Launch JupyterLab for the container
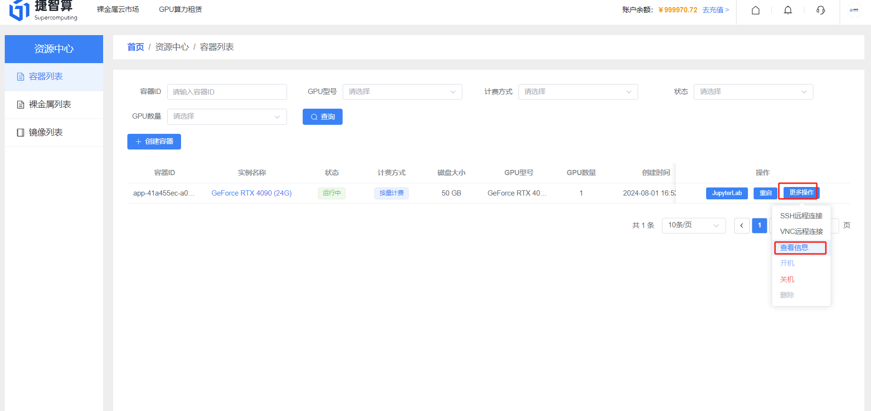Image resolution: width=871 pixels, height=411 pixels. coord(727,193)
